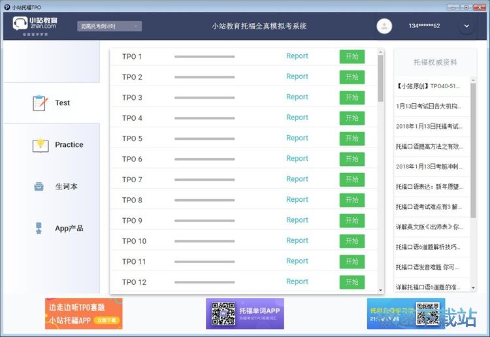Open Report for TPO 6
490x337 pixels.
(x=297, y=159)
